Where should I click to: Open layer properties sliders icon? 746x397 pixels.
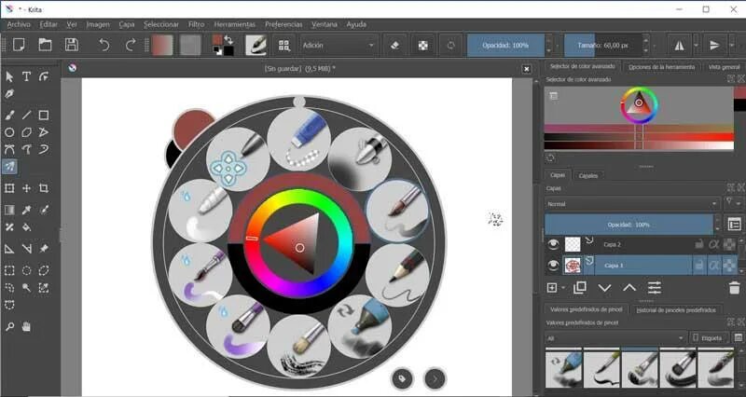point(655,288)
